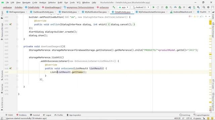The image size is (215, 120).
Task: Open the Project tool window
Action: [x=2, y=15]
